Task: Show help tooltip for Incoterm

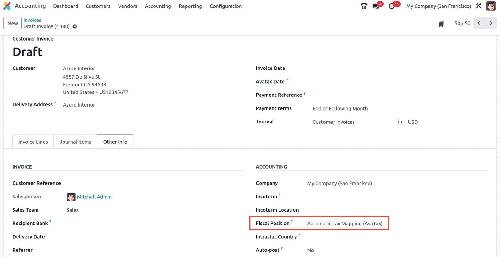Action: click(x=279, y=195)
